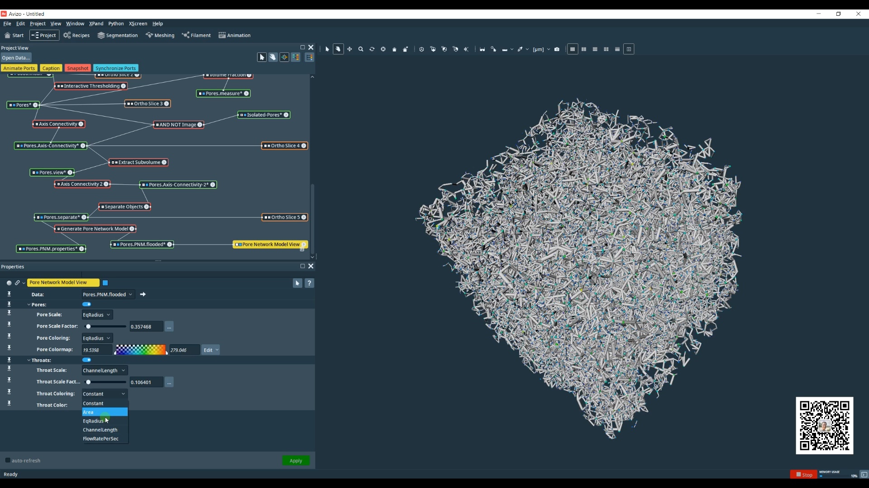Collapse the Throat Coloring Constant dropdown
The height and width of the screenshot is (488, 869).
pos(105,394)
